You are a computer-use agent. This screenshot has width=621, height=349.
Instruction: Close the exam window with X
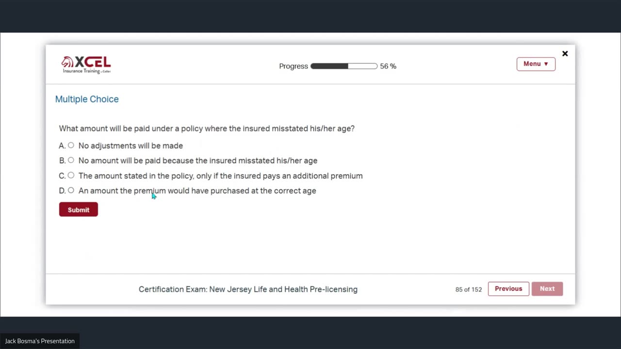(x=565, y=54)
